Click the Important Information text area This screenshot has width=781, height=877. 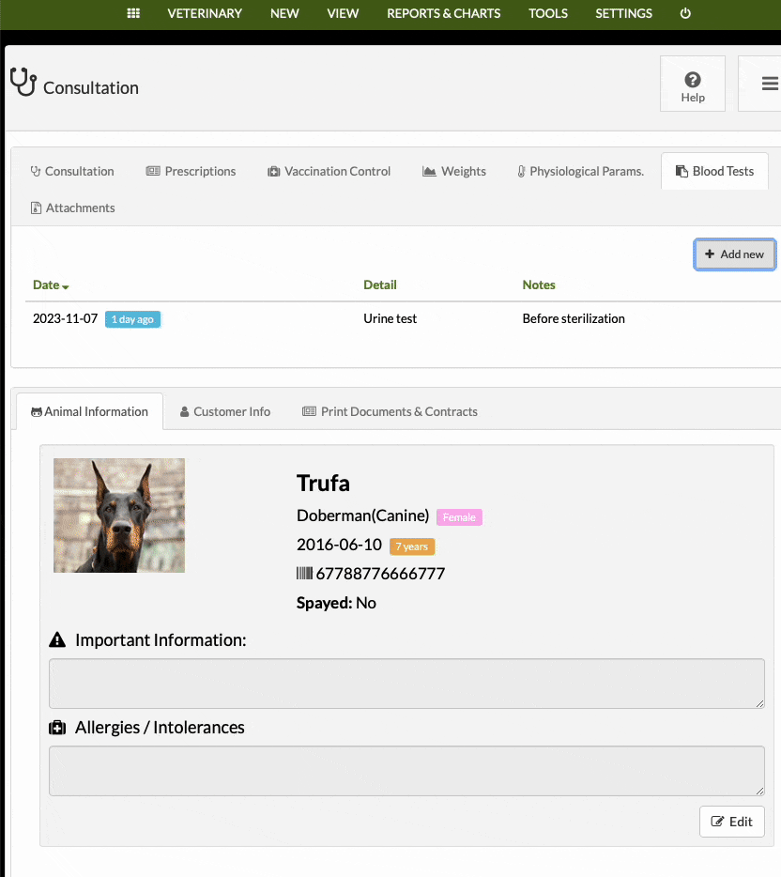pos(406,684)
